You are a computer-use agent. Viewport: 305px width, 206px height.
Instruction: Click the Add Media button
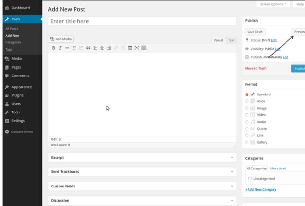(x=61, y=39)
